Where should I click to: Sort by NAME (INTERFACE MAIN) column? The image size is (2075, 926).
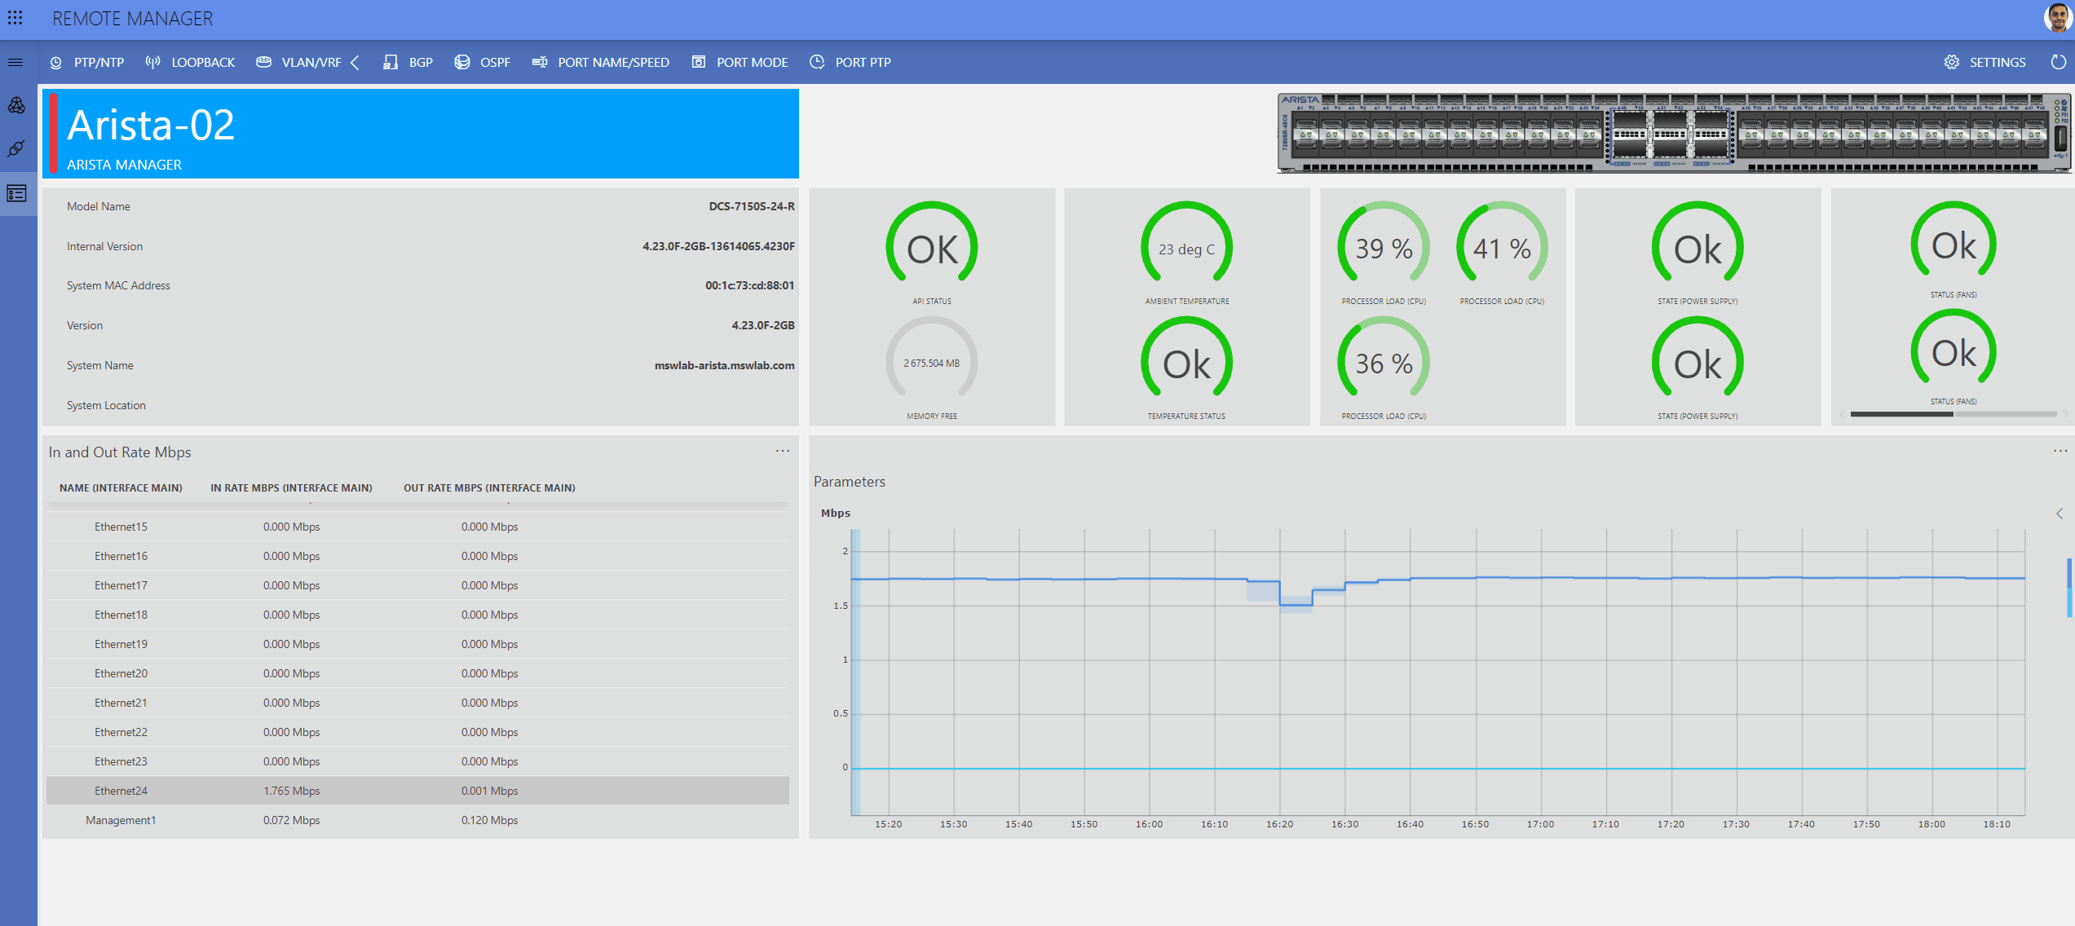click(x=121, y=487)
